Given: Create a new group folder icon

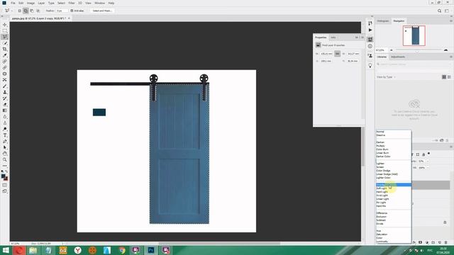Looking at the screenshot, I should (433, 242).
